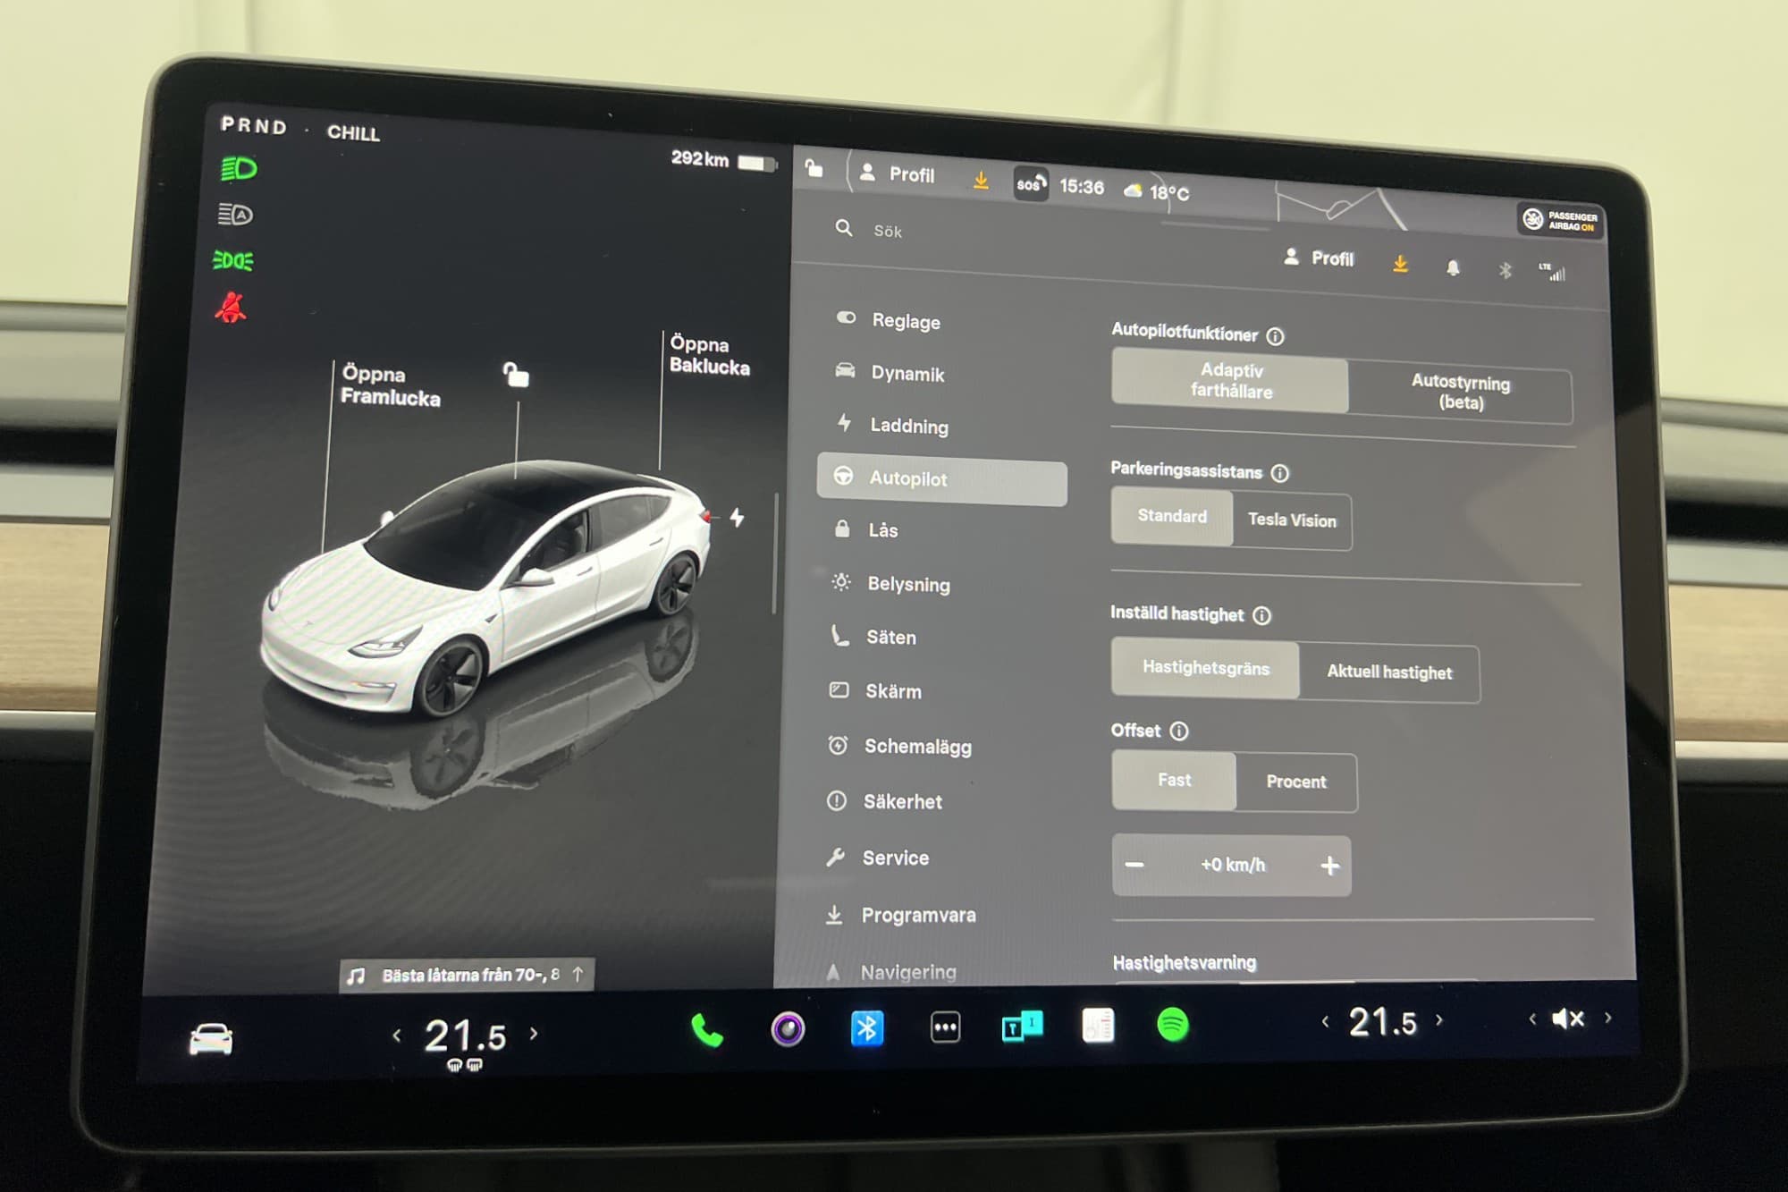Decrease passenger temperature with left arrow
This screenshot has width=1788, height=1192.
coord(1325,1021)
